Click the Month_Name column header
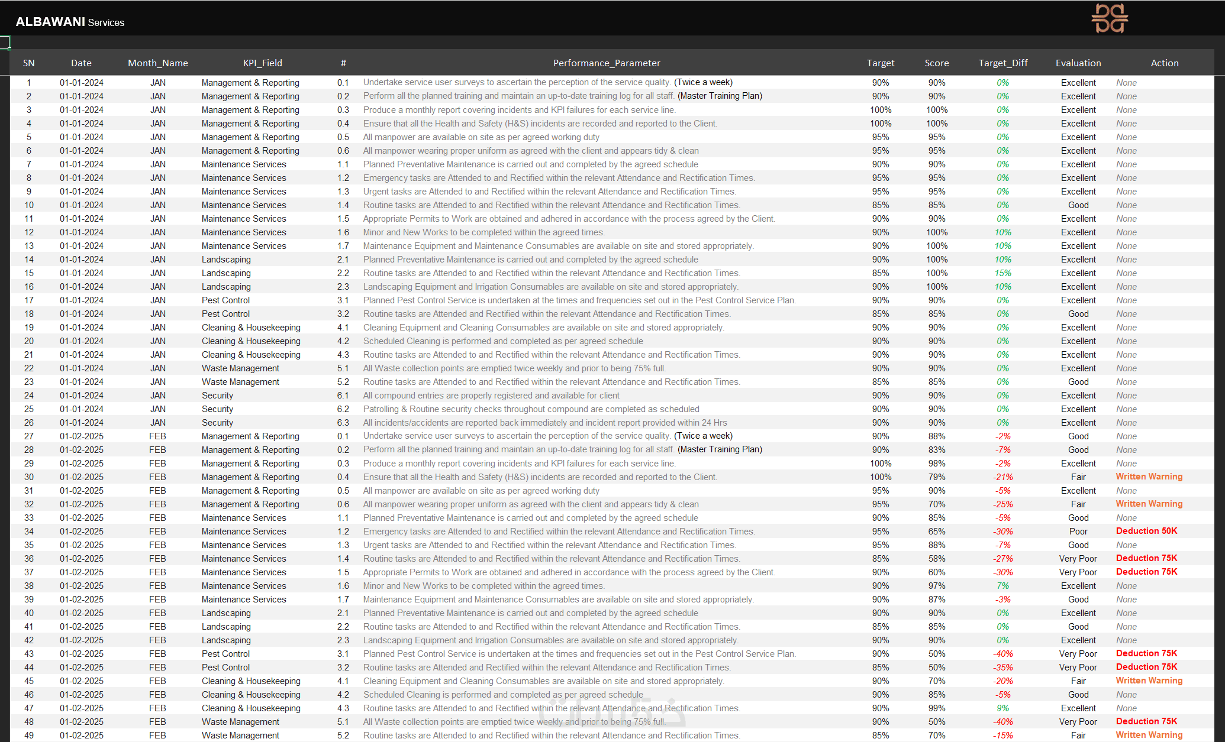Screen dimensions: 1225x742 pos(157,63)
